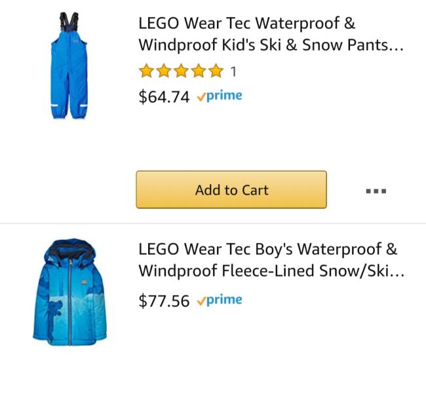Expand the truncated ellipsis after "Snow Pants"
Image resolution: width=426 pixels, height=393 pixels.
pyautogui.click(x=395, y=48)
